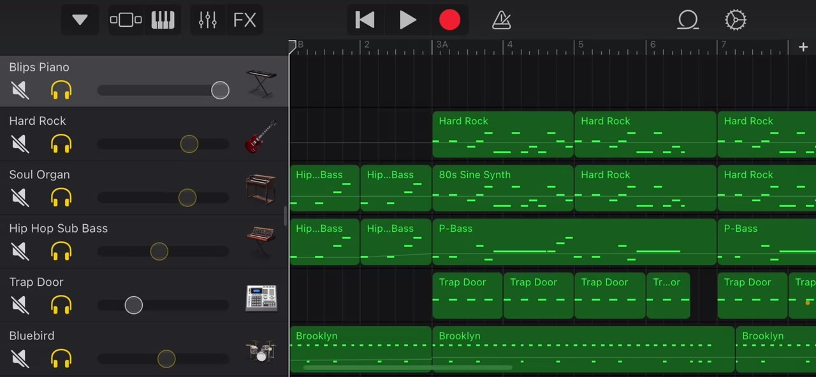The height and width of the screenshot is (377, 816).
Task: Open the FX panel
Action: (x=245, y=20)
